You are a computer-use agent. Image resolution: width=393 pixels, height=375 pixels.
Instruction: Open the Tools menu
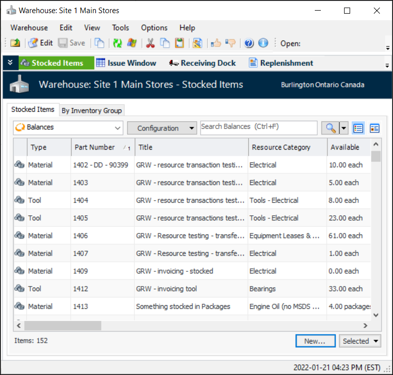121,28
